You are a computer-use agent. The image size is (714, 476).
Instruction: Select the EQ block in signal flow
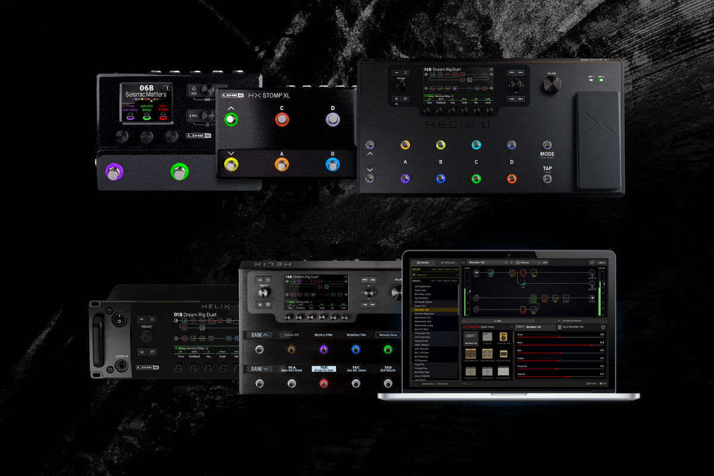(x=555, y=297)
